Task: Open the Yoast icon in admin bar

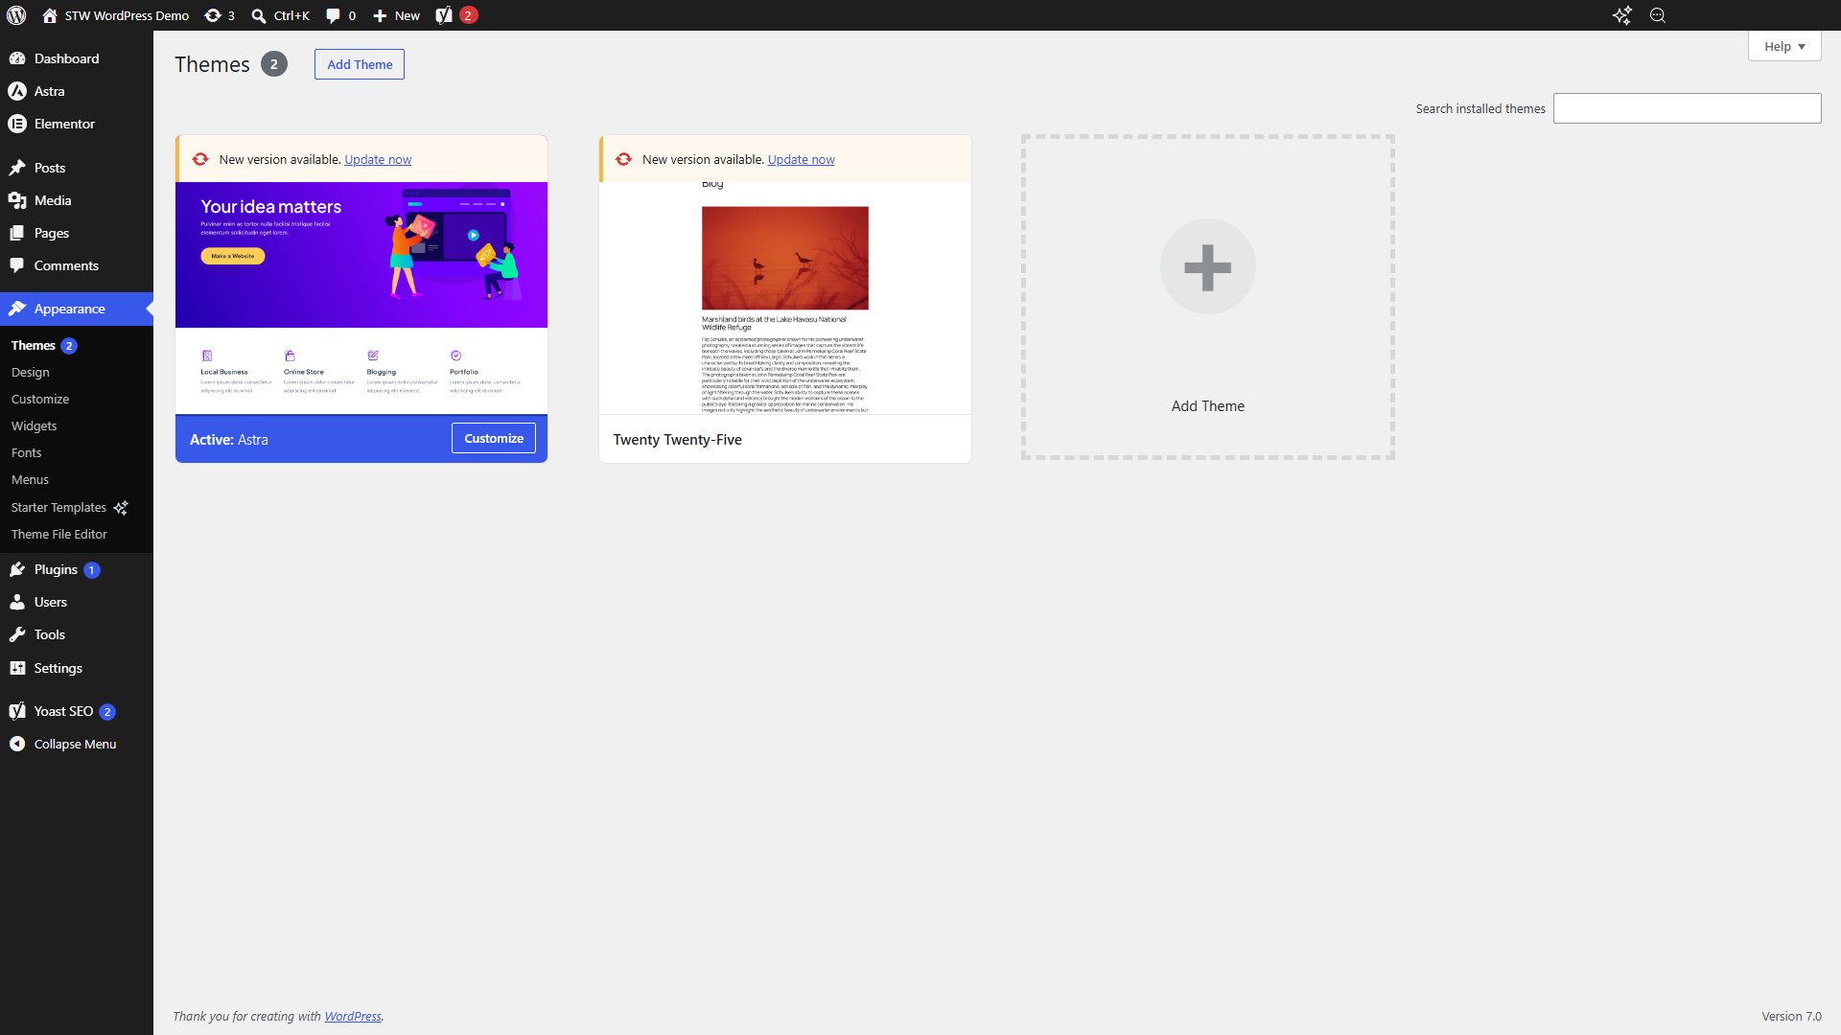Action: click(x=444, y=15)
